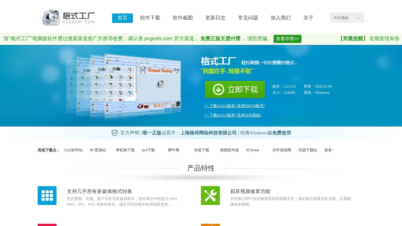The width and height of the screenshot is (402, 226).
Task: Open 腾牛网 mirror link
Action: pyautogui.click(x=174, y=150)
